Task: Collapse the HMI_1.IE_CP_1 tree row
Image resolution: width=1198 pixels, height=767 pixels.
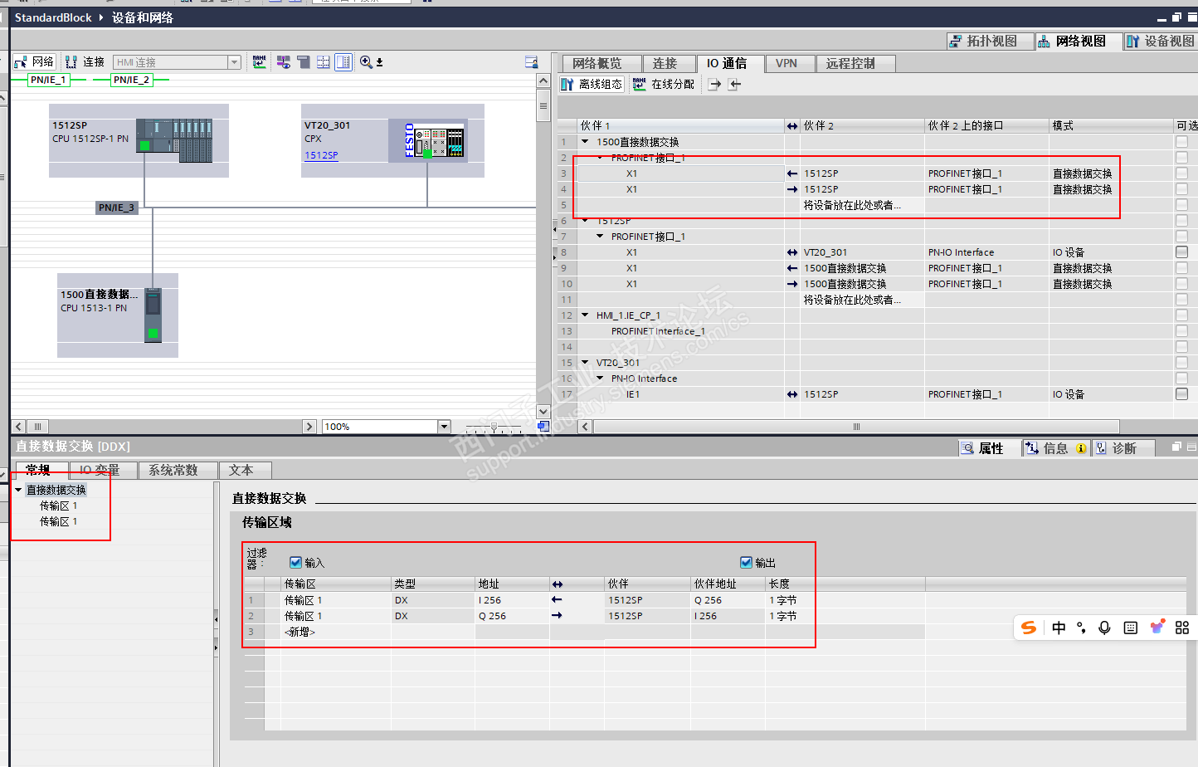Action: pos(585,315)
